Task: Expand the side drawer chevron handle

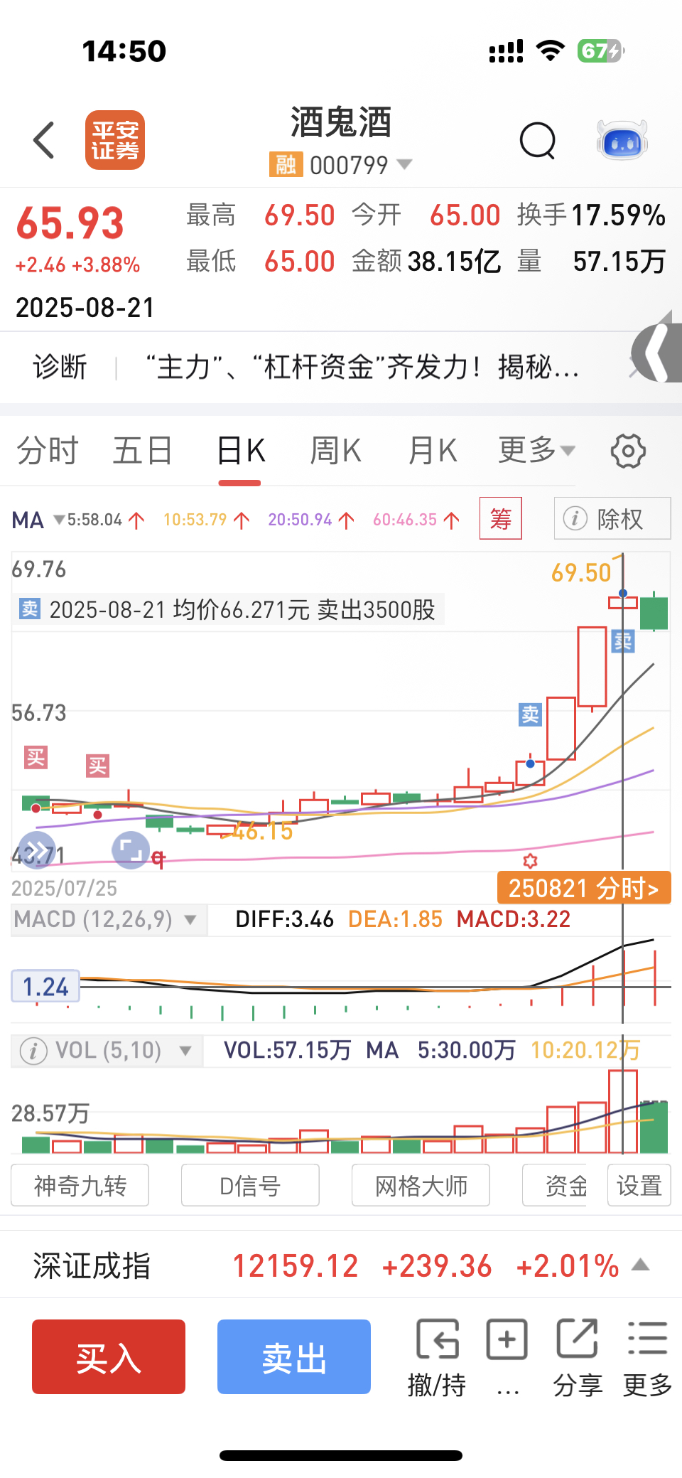Action: pyautogui.click(x=657, y=352)
